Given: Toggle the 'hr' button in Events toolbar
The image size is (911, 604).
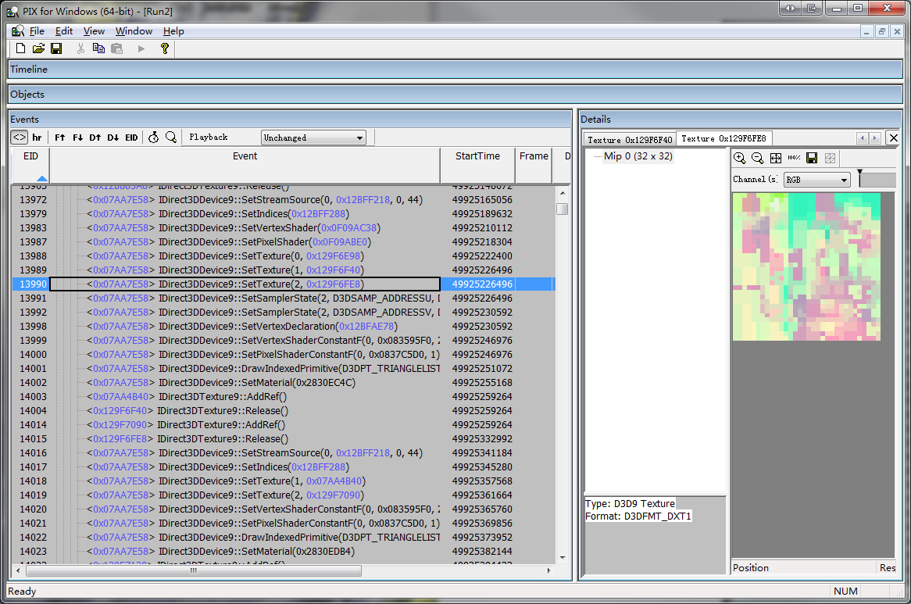Looking at the screenshot, I should tap(37, 138).
